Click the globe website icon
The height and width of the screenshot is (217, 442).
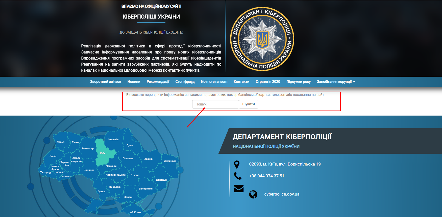pyautogui.click(x=253, y=194)
